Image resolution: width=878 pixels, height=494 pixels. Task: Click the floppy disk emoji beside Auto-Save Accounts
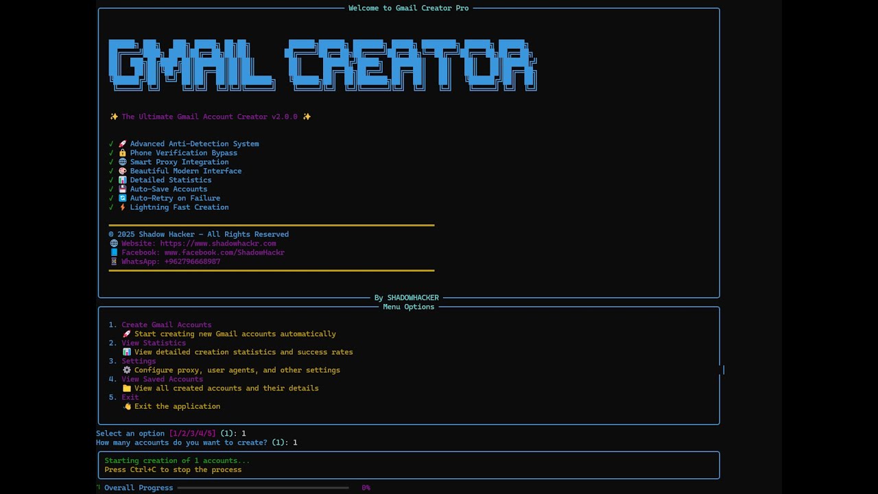122,189
